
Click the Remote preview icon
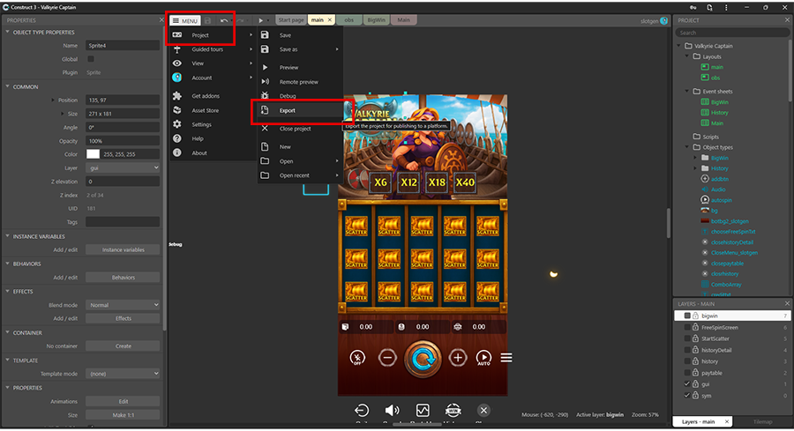click(x=265, y=82)
